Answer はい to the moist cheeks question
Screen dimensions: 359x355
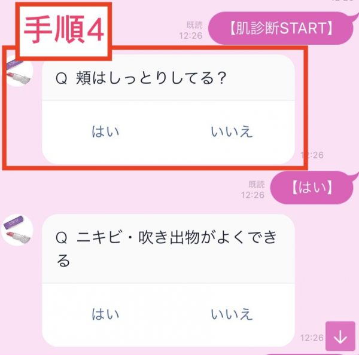point(105,131)
